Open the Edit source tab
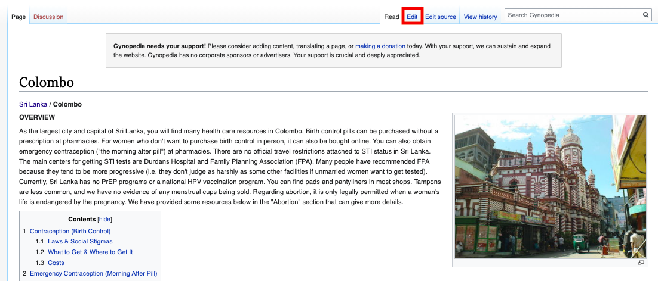 click(x=440, y=17)
